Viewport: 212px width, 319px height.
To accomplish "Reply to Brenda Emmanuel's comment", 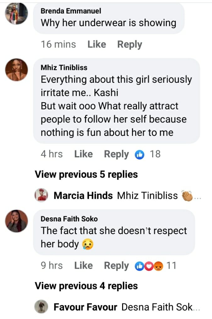I will (x=129, y=44).
